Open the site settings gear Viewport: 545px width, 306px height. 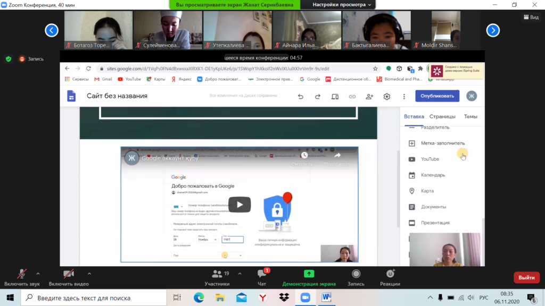coord(387,97)
